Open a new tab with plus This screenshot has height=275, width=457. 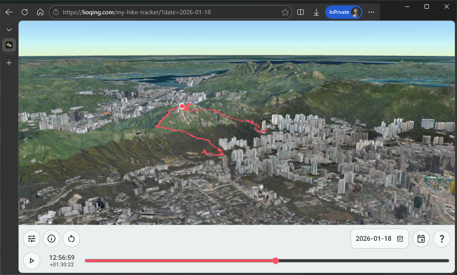(x=9, y=63)
